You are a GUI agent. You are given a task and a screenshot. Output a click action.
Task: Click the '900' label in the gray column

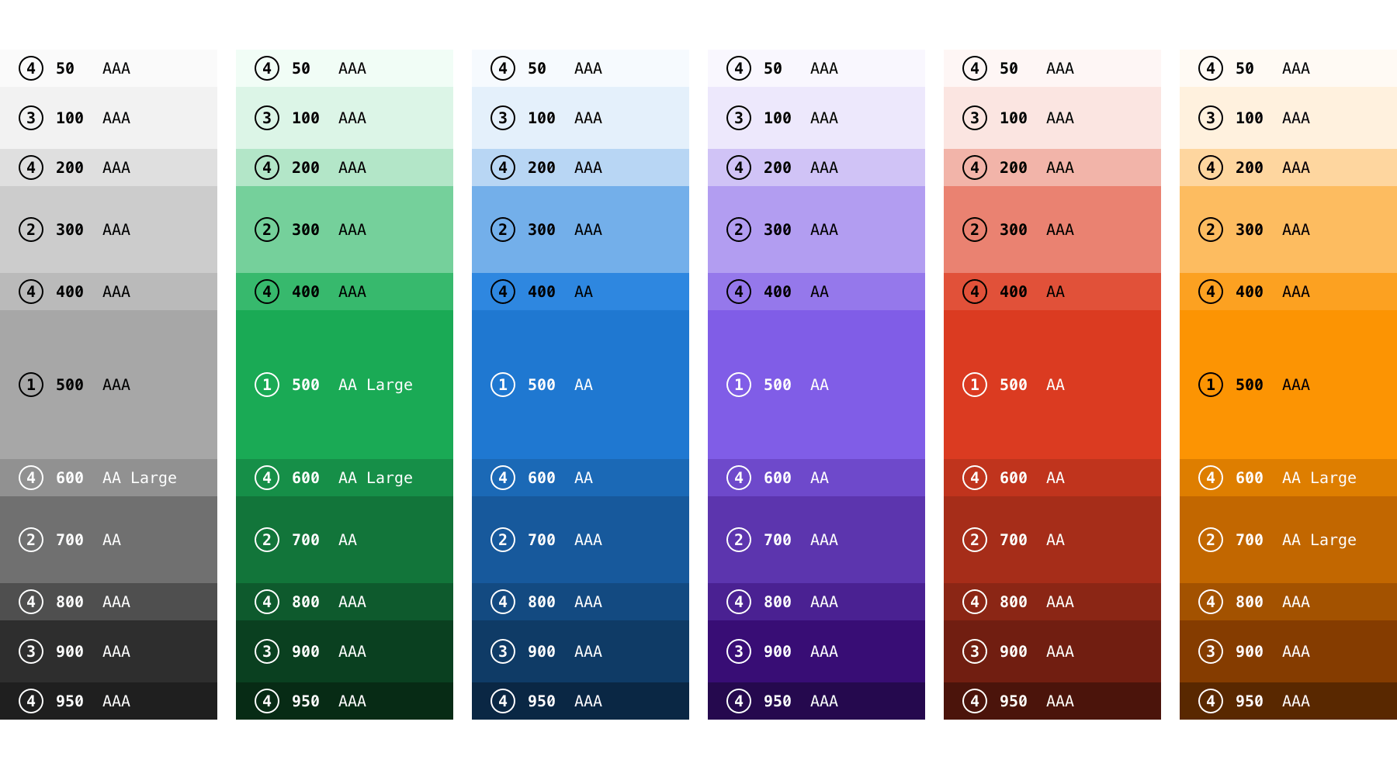click(70, 651)
